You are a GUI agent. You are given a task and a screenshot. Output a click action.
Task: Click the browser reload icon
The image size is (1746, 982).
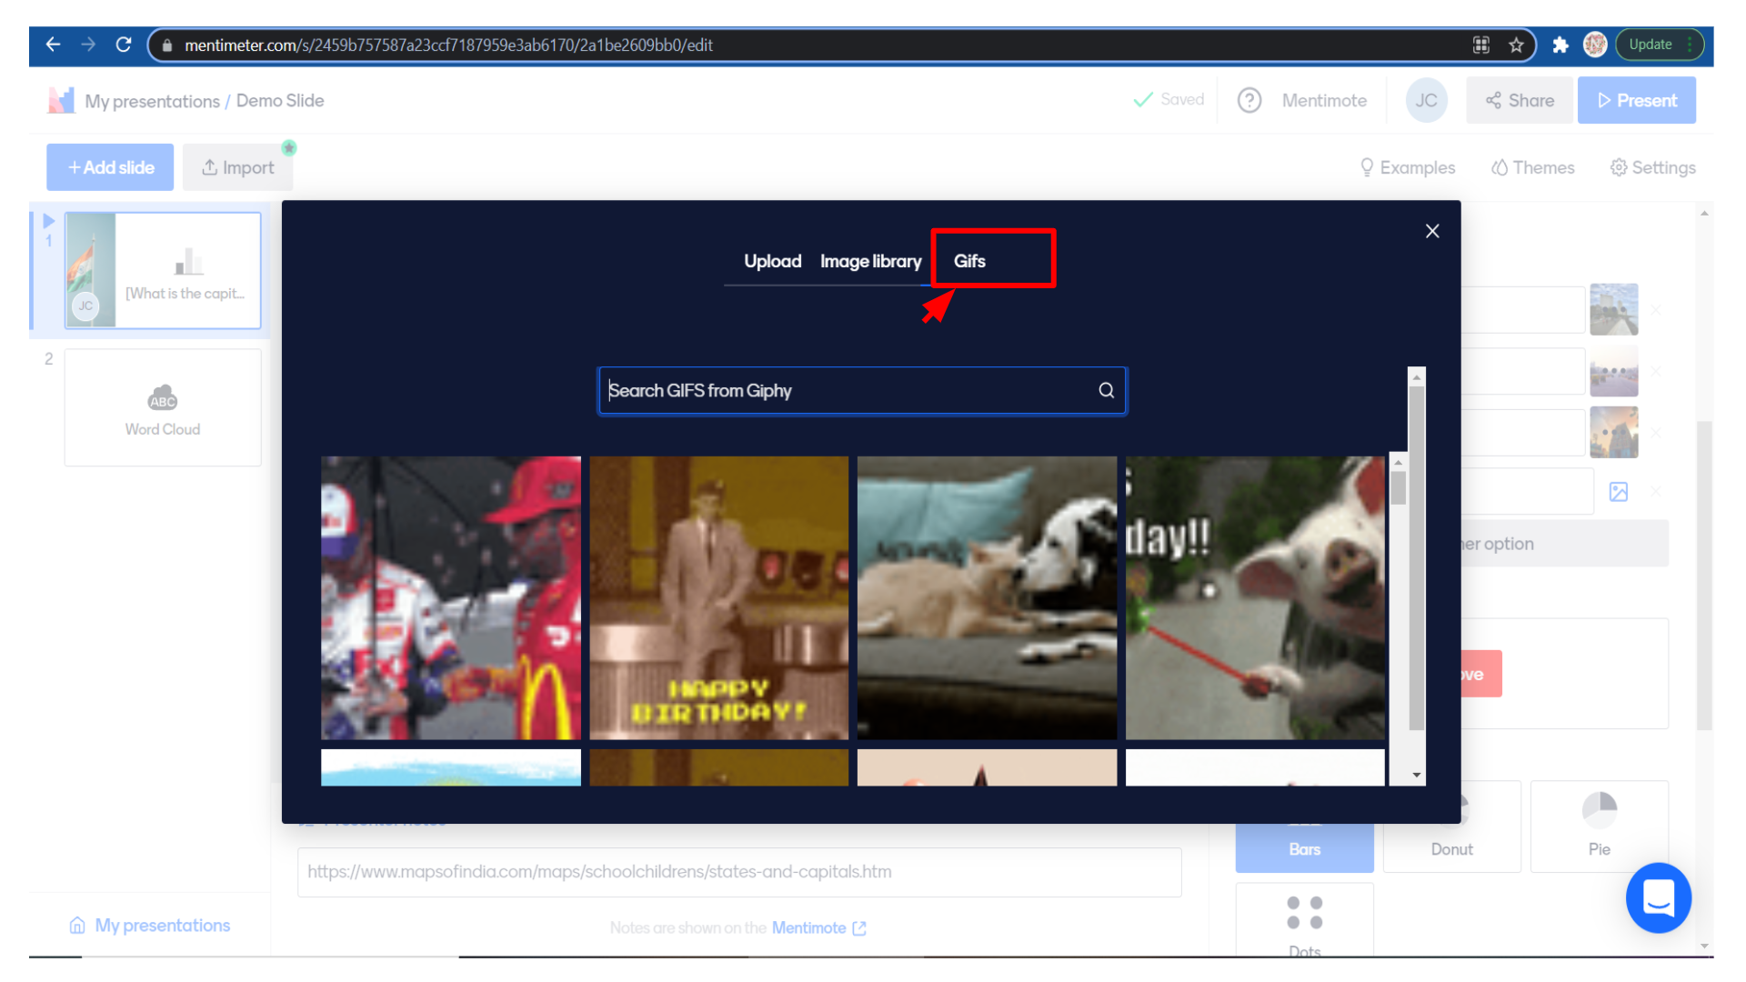124,45
